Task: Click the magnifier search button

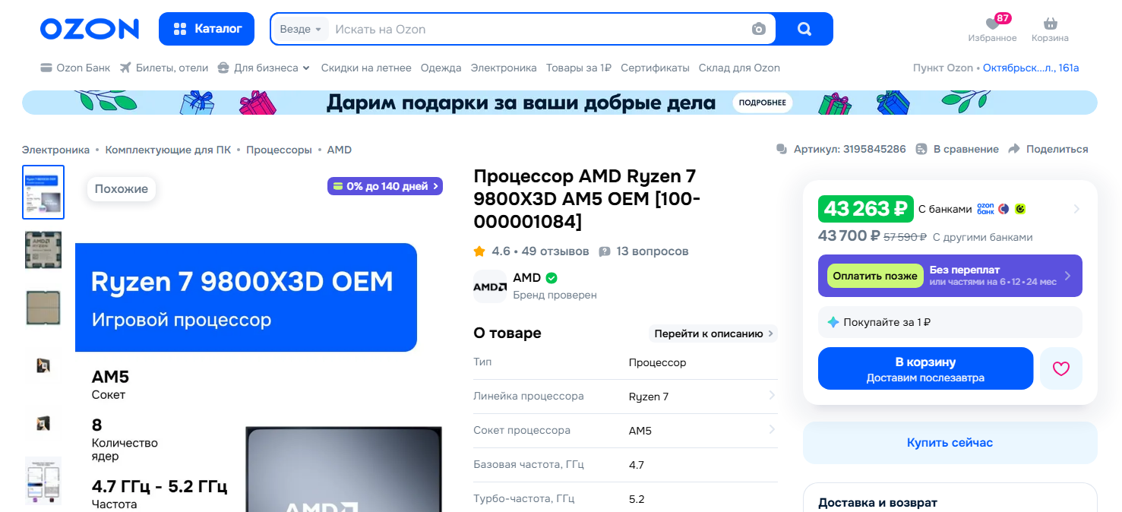Action: (804, 29)
